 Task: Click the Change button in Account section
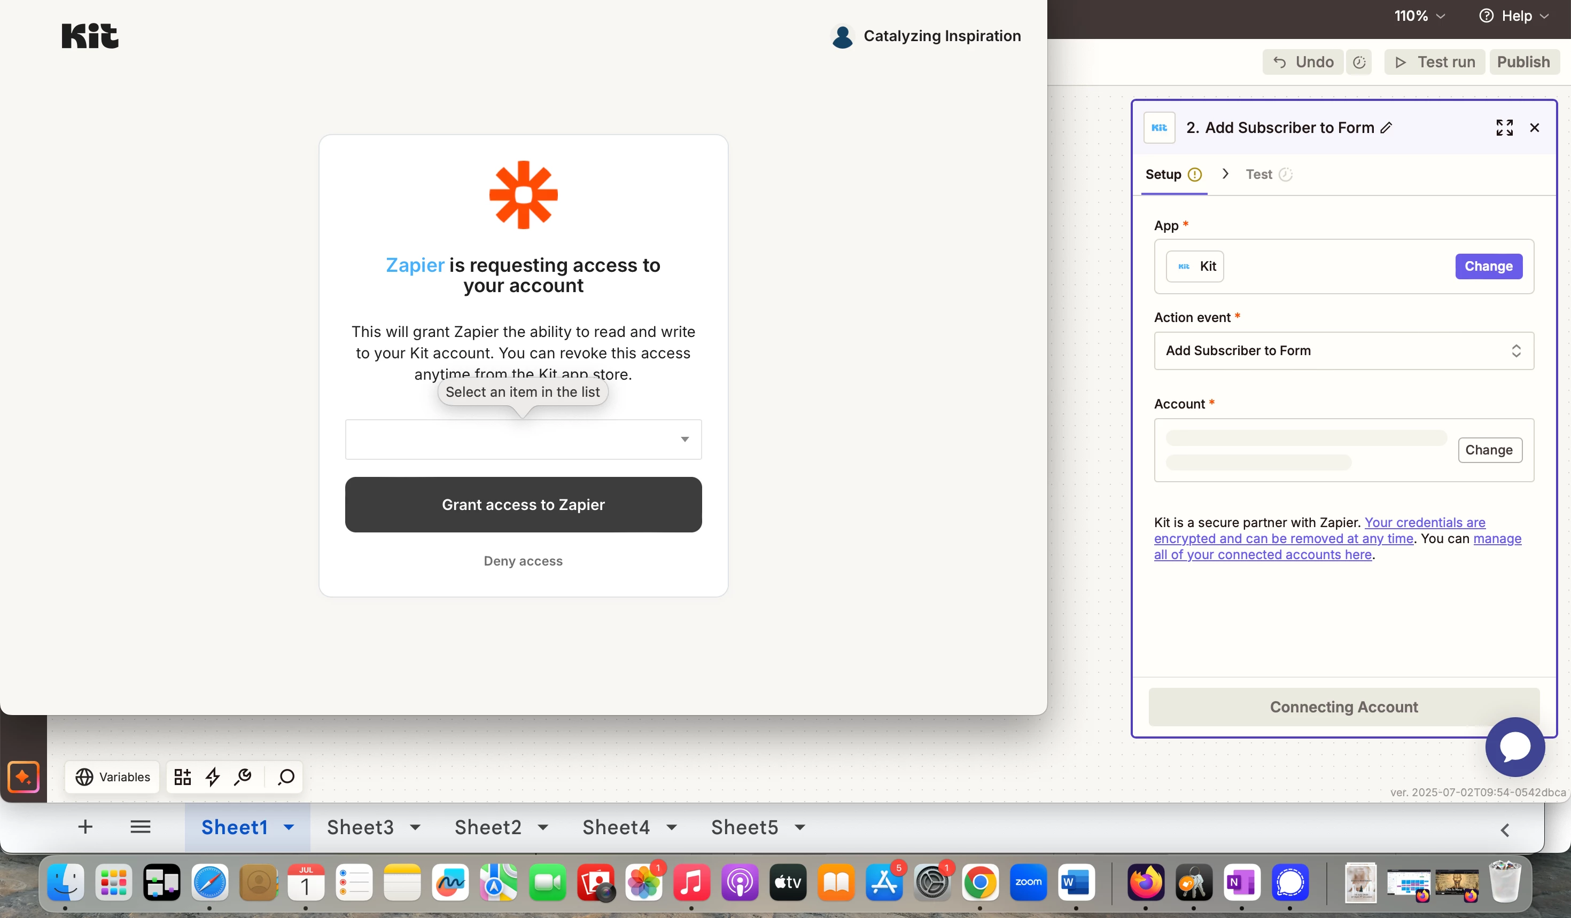coord(1490,450)
